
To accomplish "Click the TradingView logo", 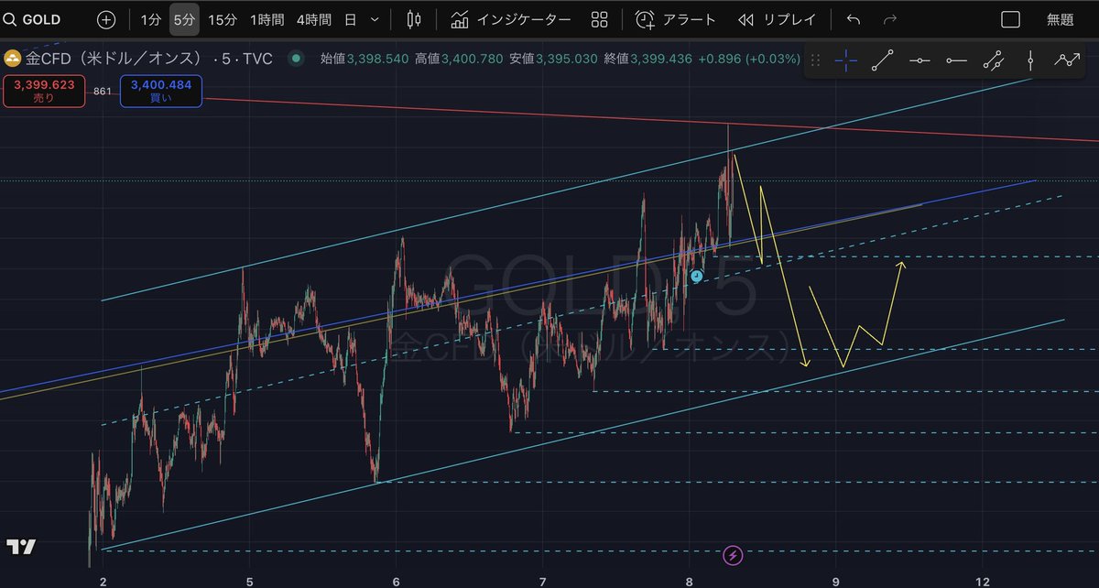I will 21,547.
